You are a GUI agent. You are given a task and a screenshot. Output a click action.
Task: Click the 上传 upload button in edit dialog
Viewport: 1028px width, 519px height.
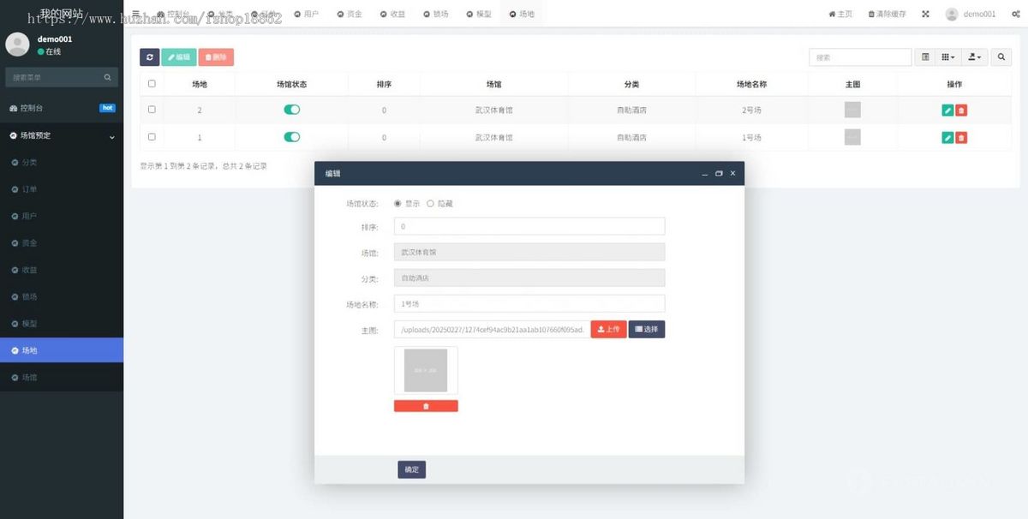[x=608, y=329]
